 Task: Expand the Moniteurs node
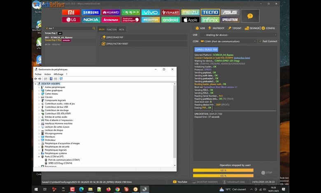39,137
